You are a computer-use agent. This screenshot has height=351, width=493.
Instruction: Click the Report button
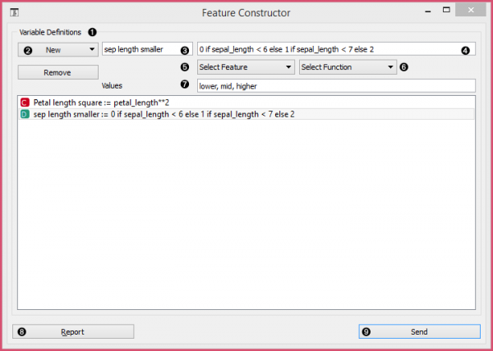(71, 332)
